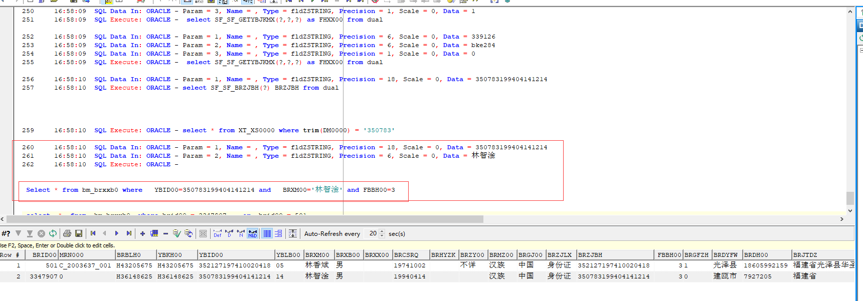Click the rollback icon after the green checkmark
The width and height of the screenshot is (863, 301).
pyautogui.click(x=189, y=233)
